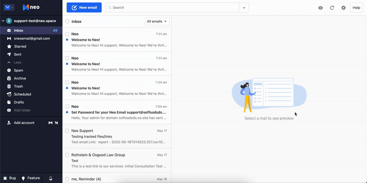
Task: Add a Neo account via N icon
Action: (56, 122)
